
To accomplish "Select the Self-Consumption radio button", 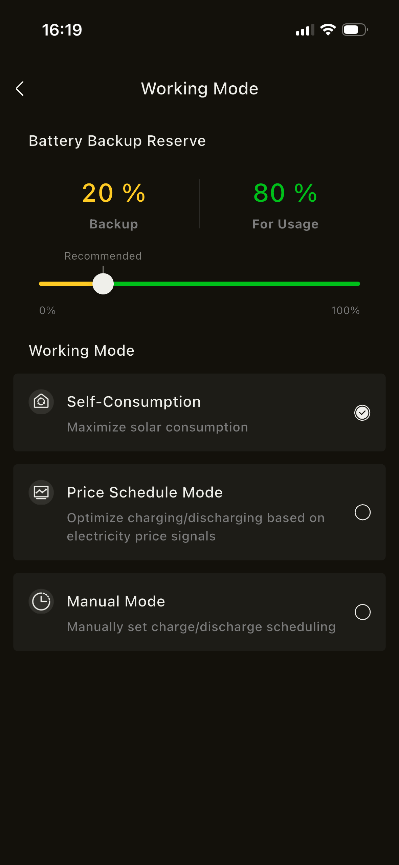I will coord(362,413).
